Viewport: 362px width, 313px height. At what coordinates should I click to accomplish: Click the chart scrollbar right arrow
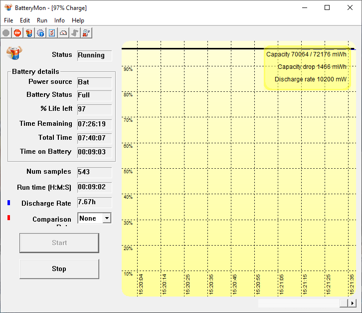353,303
